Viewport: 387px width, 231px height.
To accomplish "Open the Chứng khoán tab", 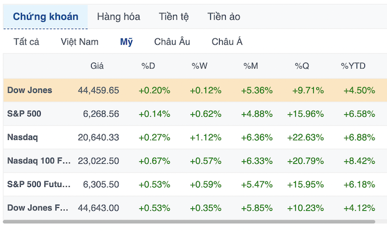I will pos(45,17).
